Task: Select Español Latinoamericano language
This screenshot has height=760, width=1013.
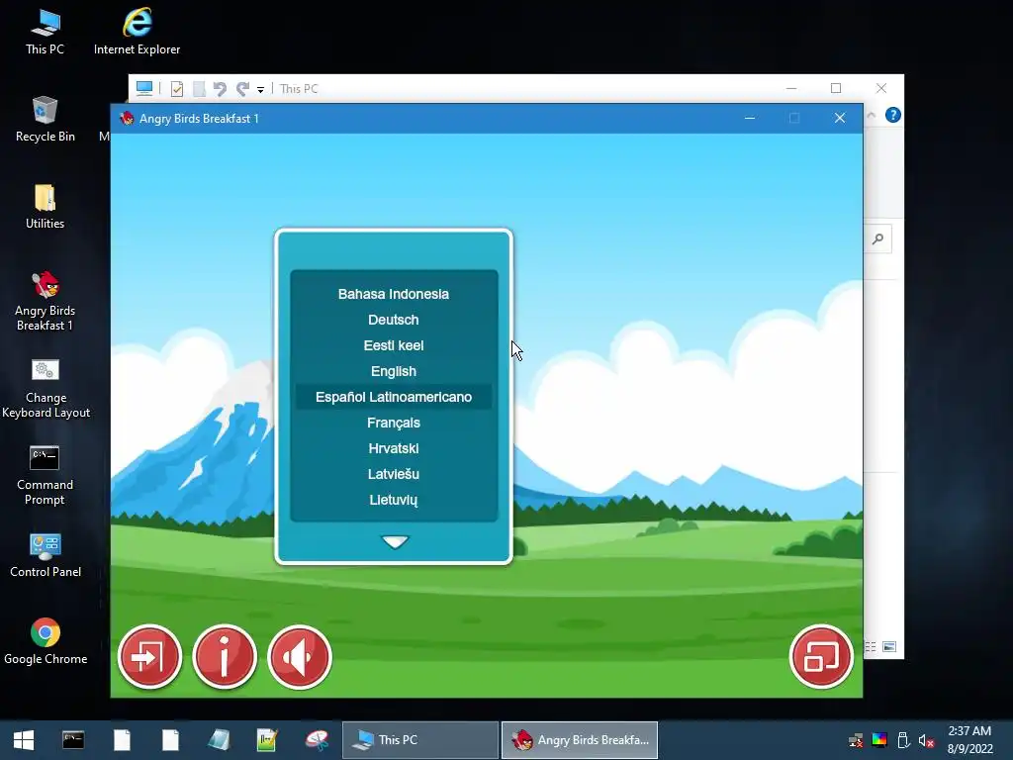Action: (x=394, y=397)
